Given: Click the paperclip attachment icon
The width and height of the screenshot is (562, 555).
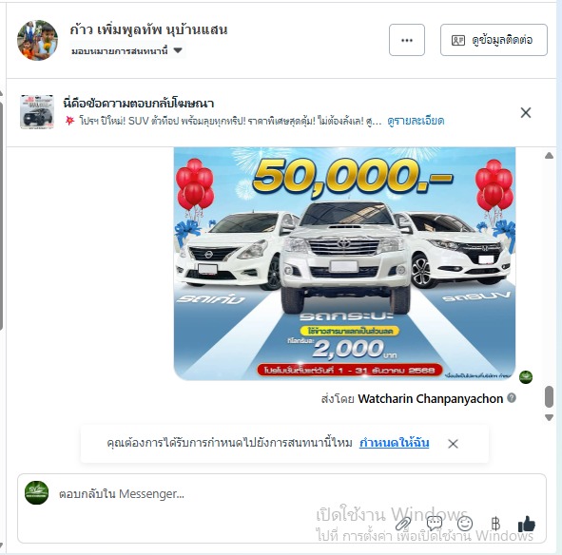Looking at the screenshot, I should coord(403,524).
